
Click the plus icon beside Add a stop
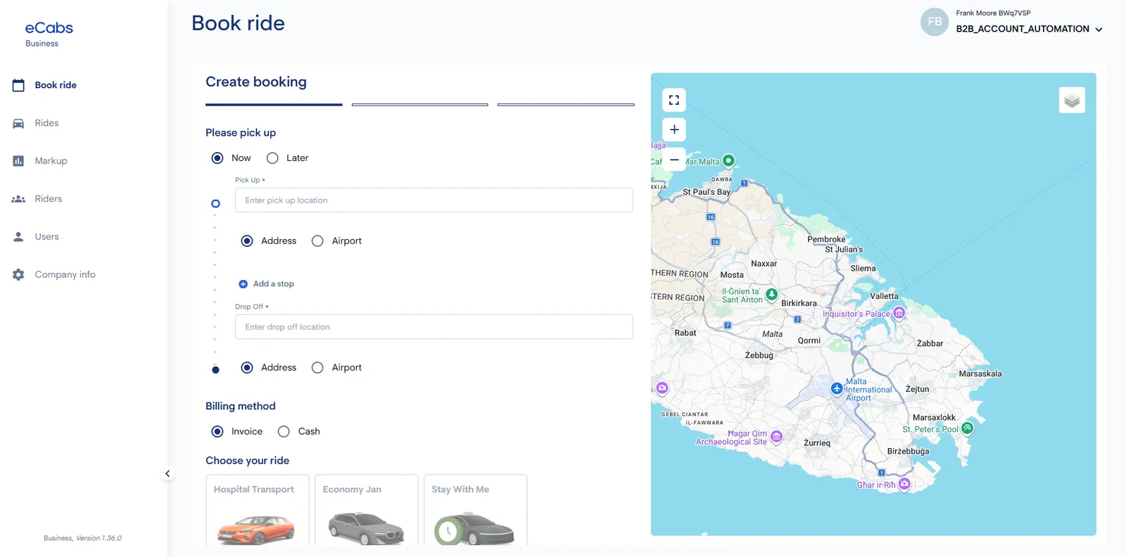tap(243, 284)
